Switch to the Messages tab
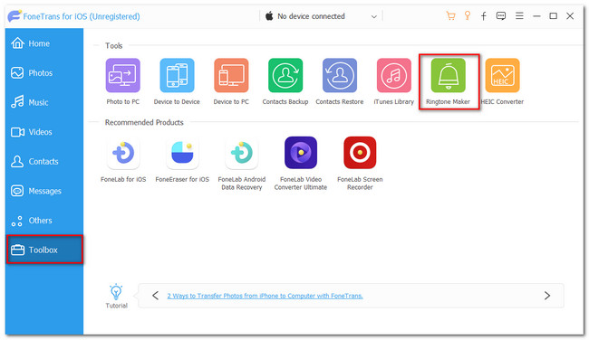Screen dimensions: 589x340 (44, 191)
